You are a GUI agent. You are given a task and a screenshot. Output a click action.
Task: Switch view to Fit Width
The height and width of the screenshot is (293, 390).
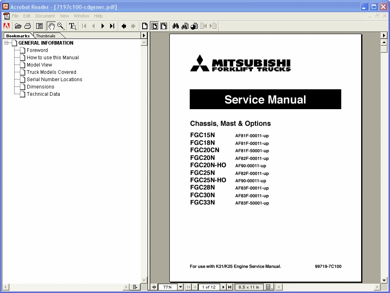[x=164, y=26]
